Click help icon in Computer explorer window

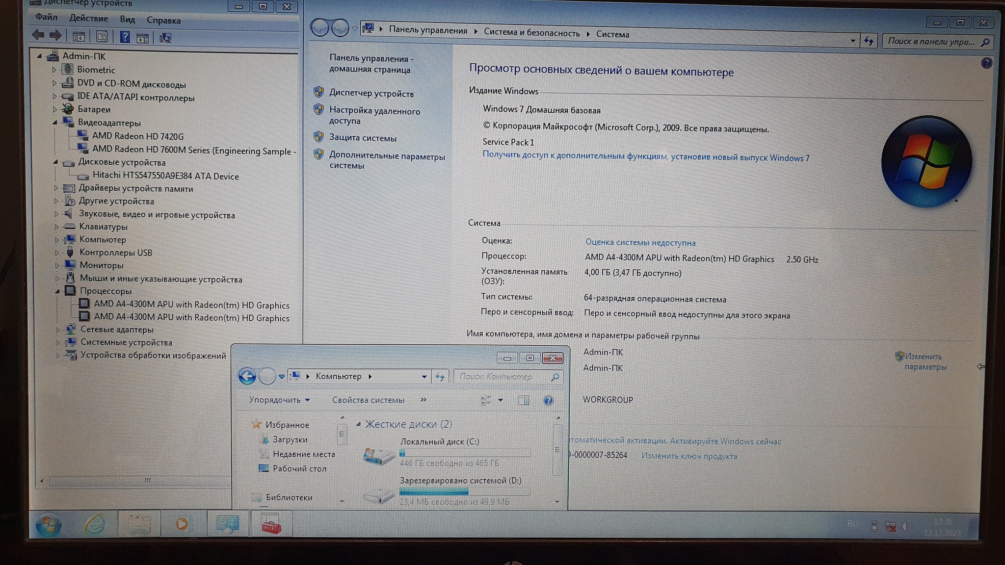coord(548,401)
